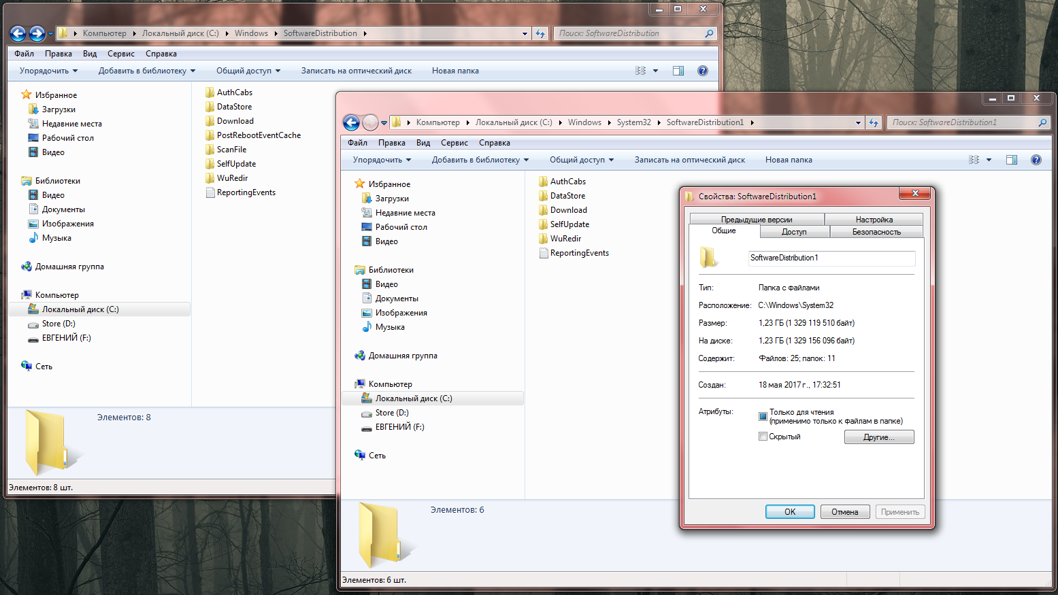Select ReportingEvents file in rear window

(240, 192)
